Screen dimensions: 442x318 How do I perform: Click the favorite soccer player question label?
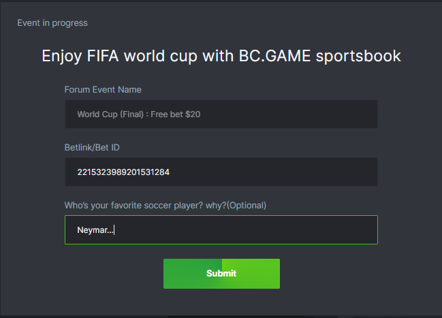(x=165, y=205)
